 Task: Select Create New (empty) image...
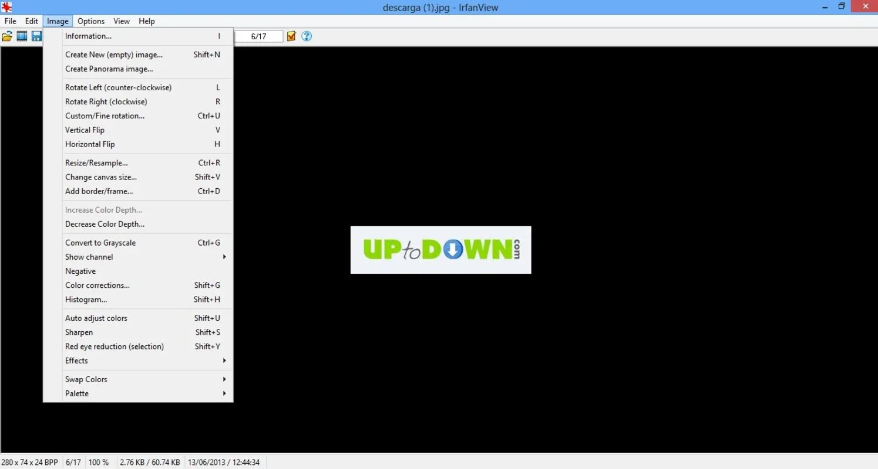(138, 55)
